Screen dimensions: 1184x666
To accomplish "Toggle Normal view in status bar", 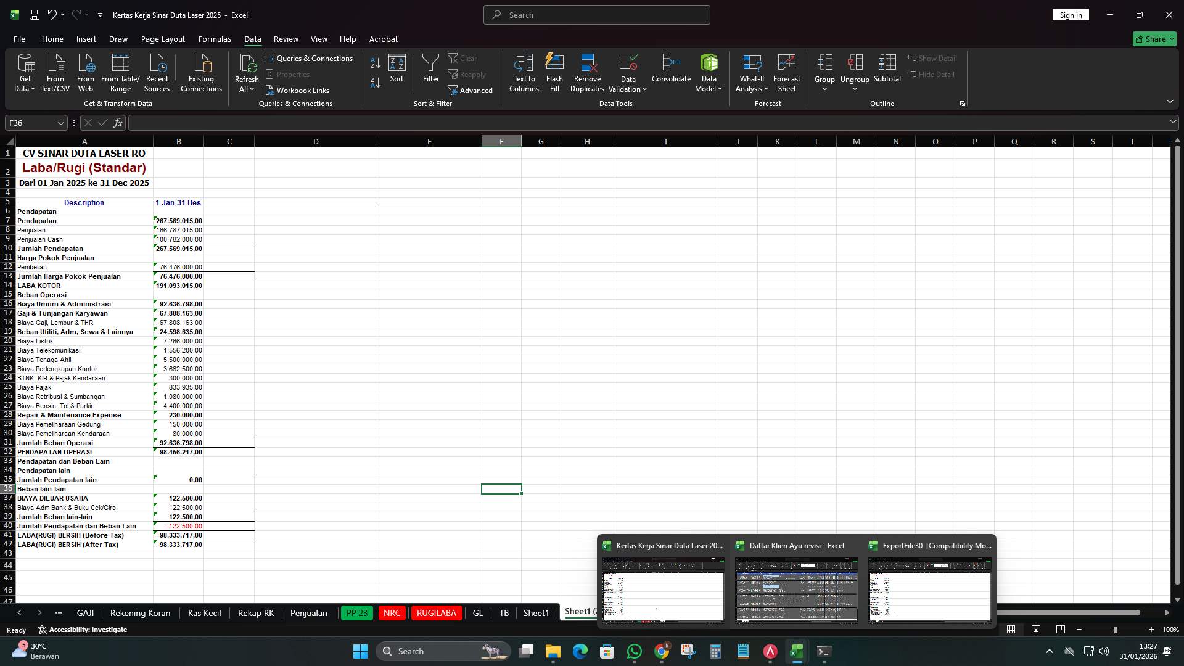I will pyautogui.click(x=1011, y=630).
